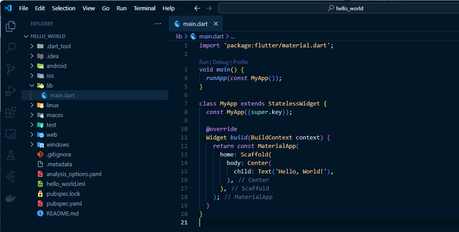
Task: Select the main.dart editor tab
Action: point(196,24)
